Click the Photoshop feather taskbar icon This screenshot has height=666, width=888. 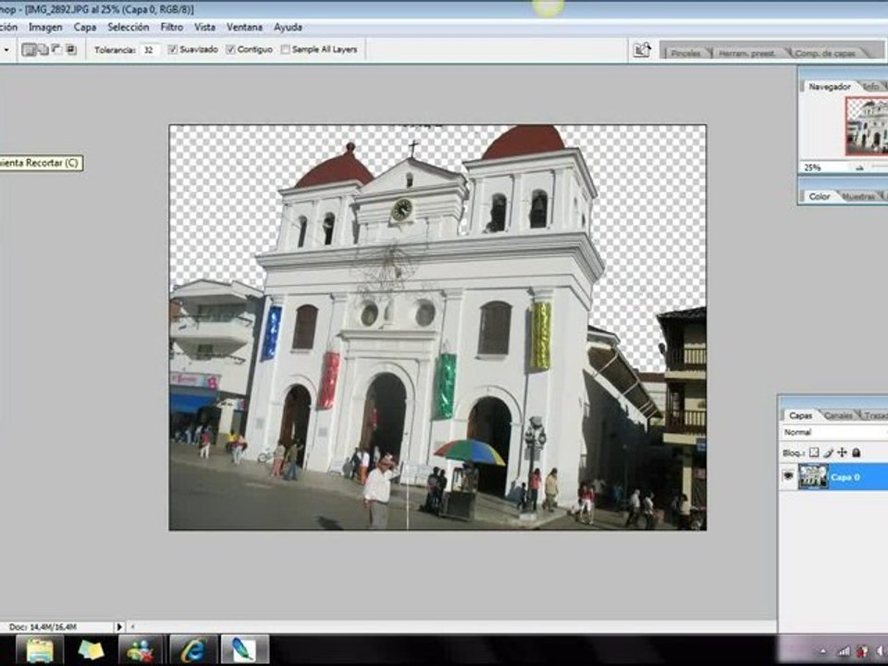pyautogui.click(x=243, y=650)
